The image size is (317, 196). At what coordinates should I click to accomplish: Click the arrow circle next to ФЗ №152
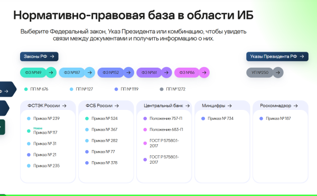pos(128,72)
